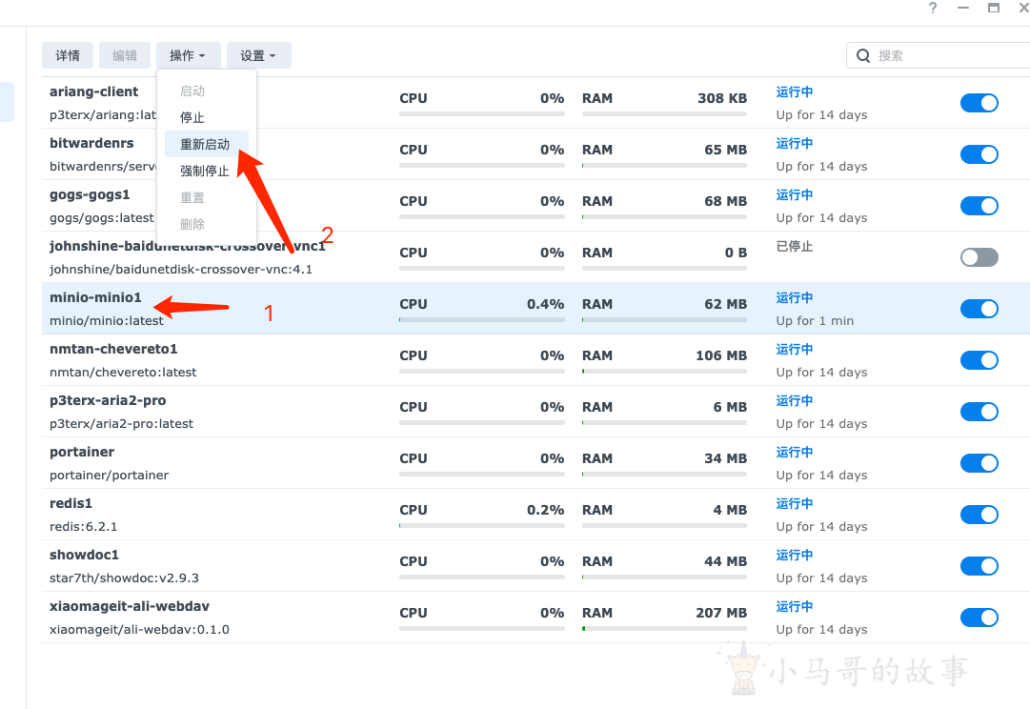Click the redis:6.2.1 image text

tap(84, 526)
